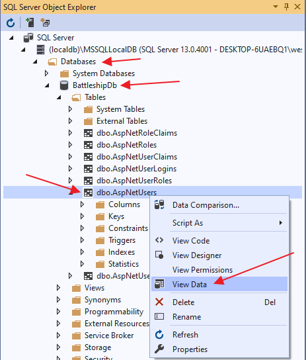Click the Rename icon in context menu
This screenshot has height=360, width=306.
click(x=159, y=316)
